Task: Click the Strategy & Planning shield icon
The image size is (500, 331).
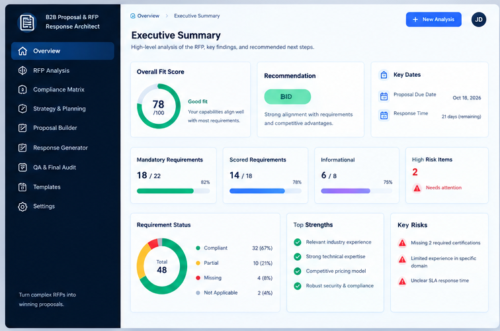Action: click(22, 109)
